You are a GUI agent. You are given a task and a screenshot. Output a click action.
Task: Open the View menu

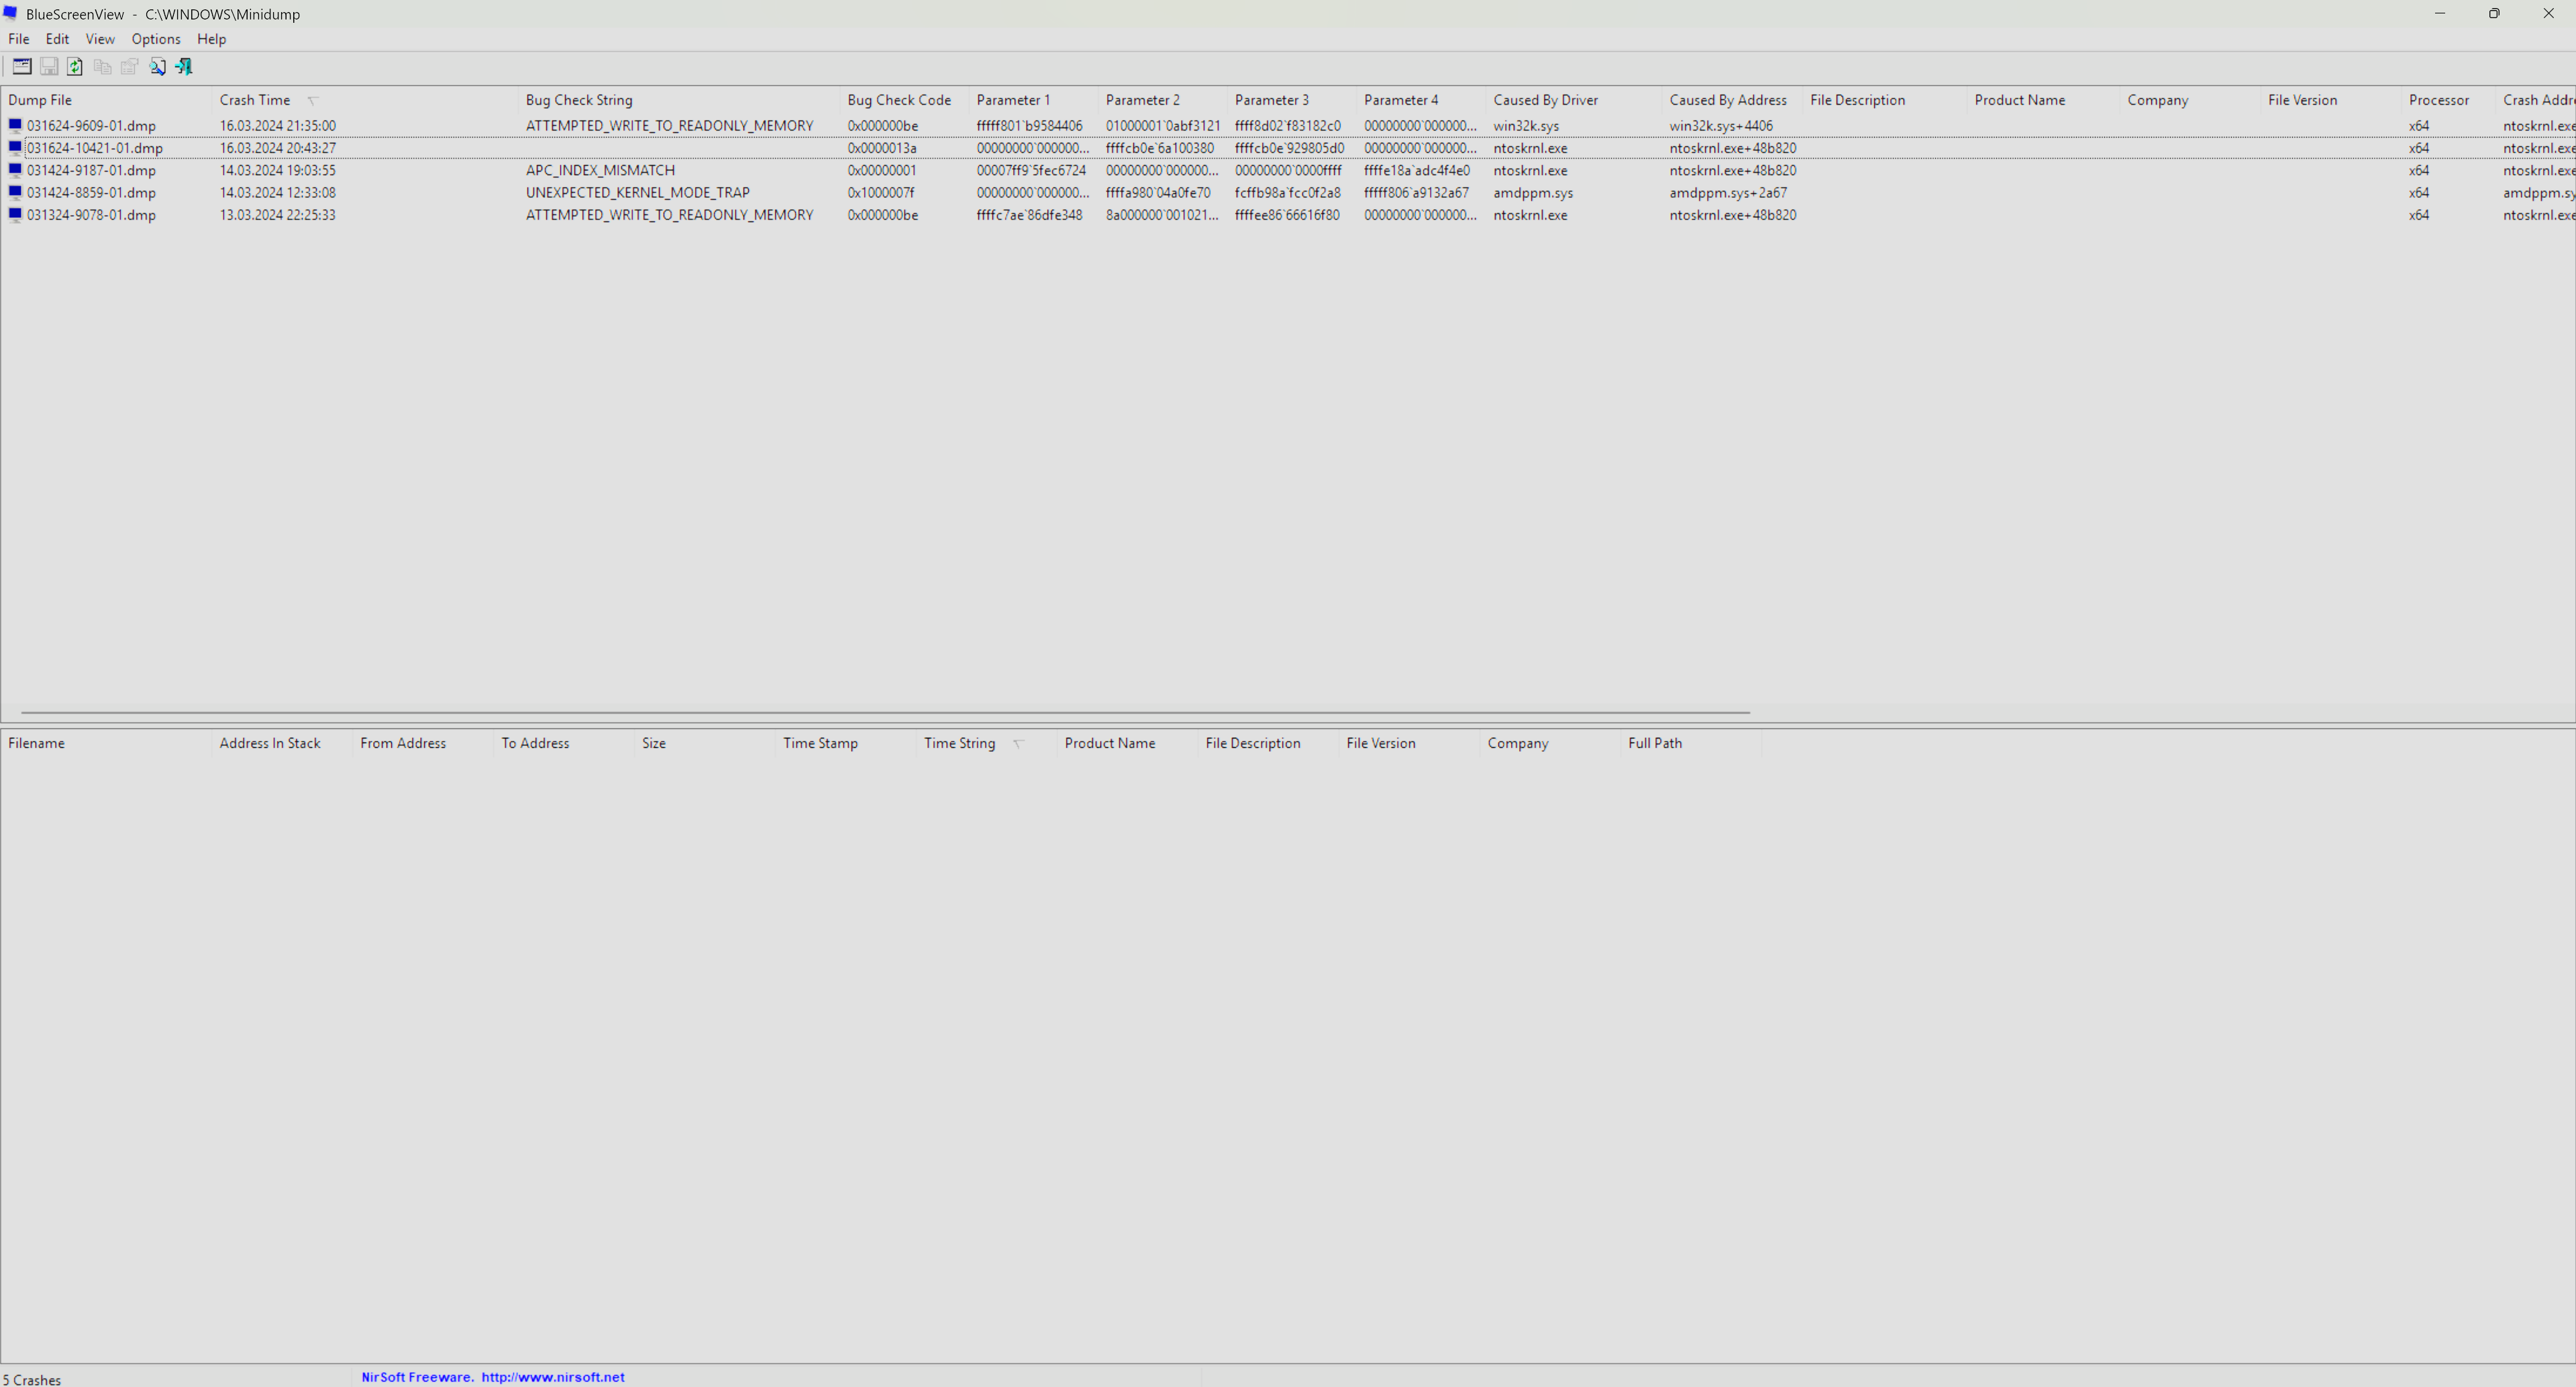99,39
